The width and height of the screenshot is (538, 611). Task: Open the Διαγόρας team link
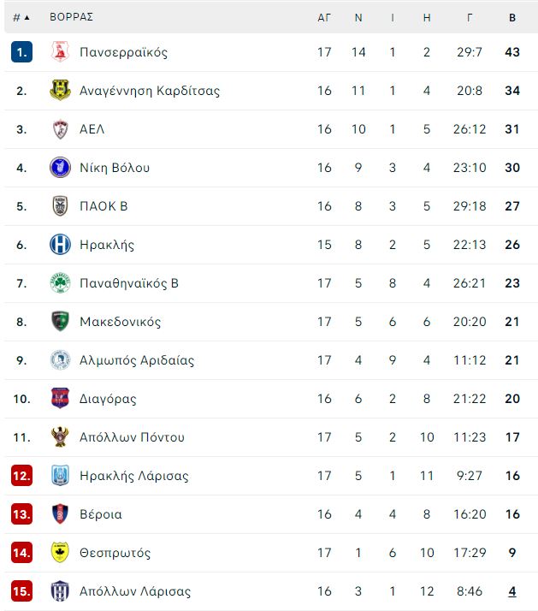click(108, 399)
